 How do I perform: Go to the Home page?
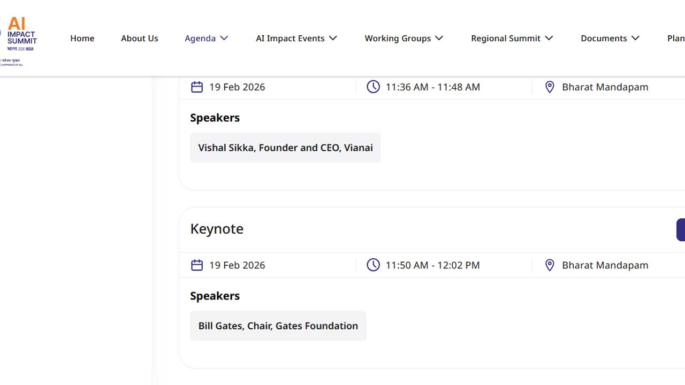[x=82, y=38]
